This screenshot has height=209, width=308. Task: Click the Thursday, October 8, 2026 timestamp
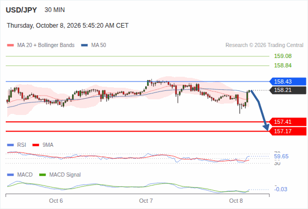click(x=67, y=26)
